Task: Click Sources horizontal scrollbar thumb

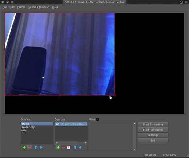Action: tap(68, 143)
